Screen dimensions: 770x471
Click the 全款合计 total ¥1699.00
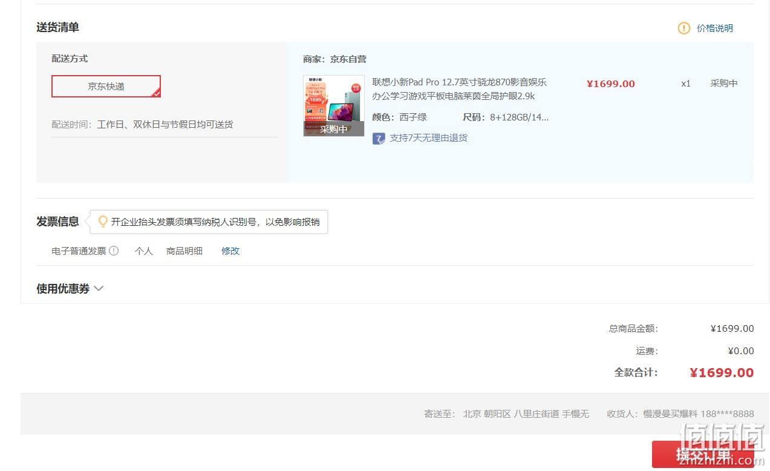722,372
